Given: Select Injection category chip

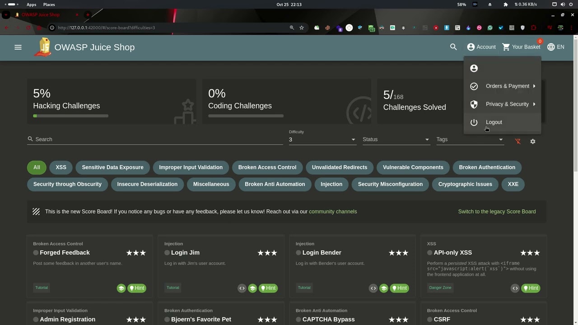Looking at the screenshot, I should [x=331, y=184].
